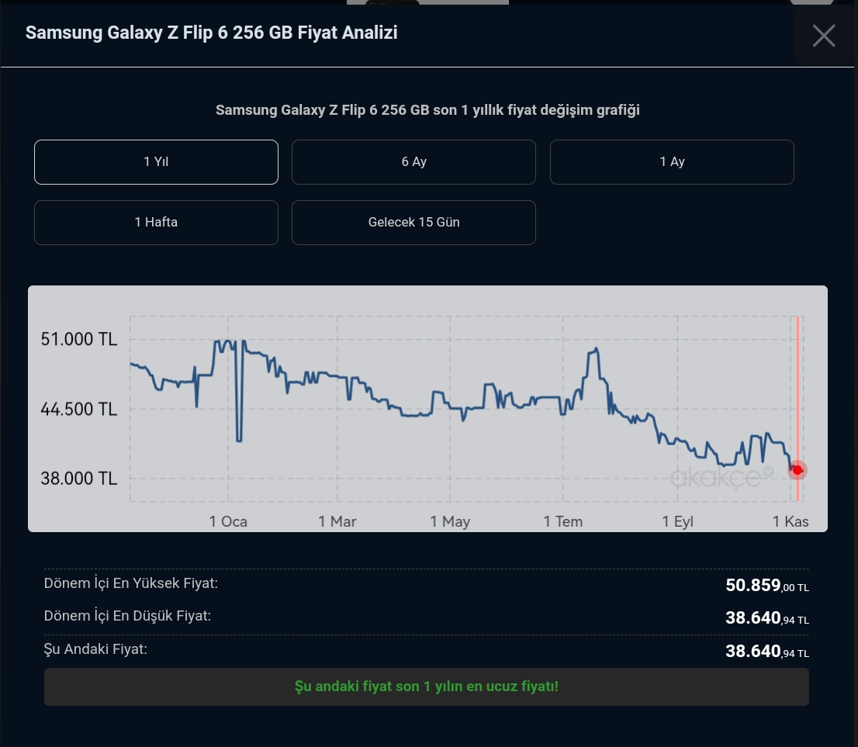Switch chart to 6 Ay range
Viewport: 858px width, 747px height.
(413, 162)
